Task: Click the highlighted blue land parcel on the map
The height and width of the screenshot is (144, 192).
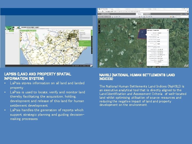Action: tap(142, 34)
